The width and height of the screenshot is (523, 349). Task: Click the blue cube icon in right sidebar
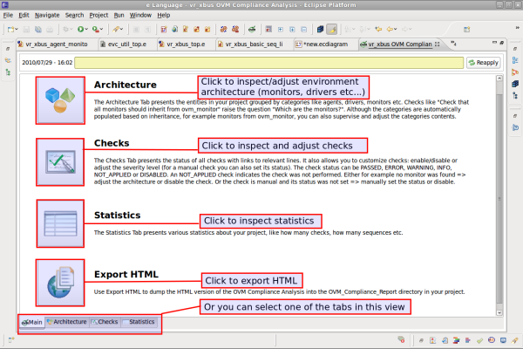[515, 84]
